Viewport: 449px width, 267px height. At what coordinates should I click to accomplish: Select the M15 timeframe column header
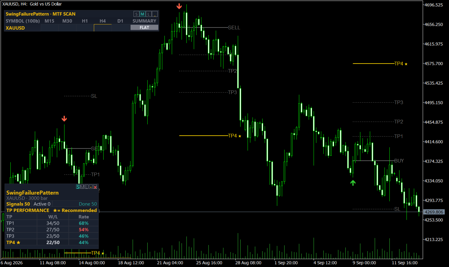click(x=50, y=21)
